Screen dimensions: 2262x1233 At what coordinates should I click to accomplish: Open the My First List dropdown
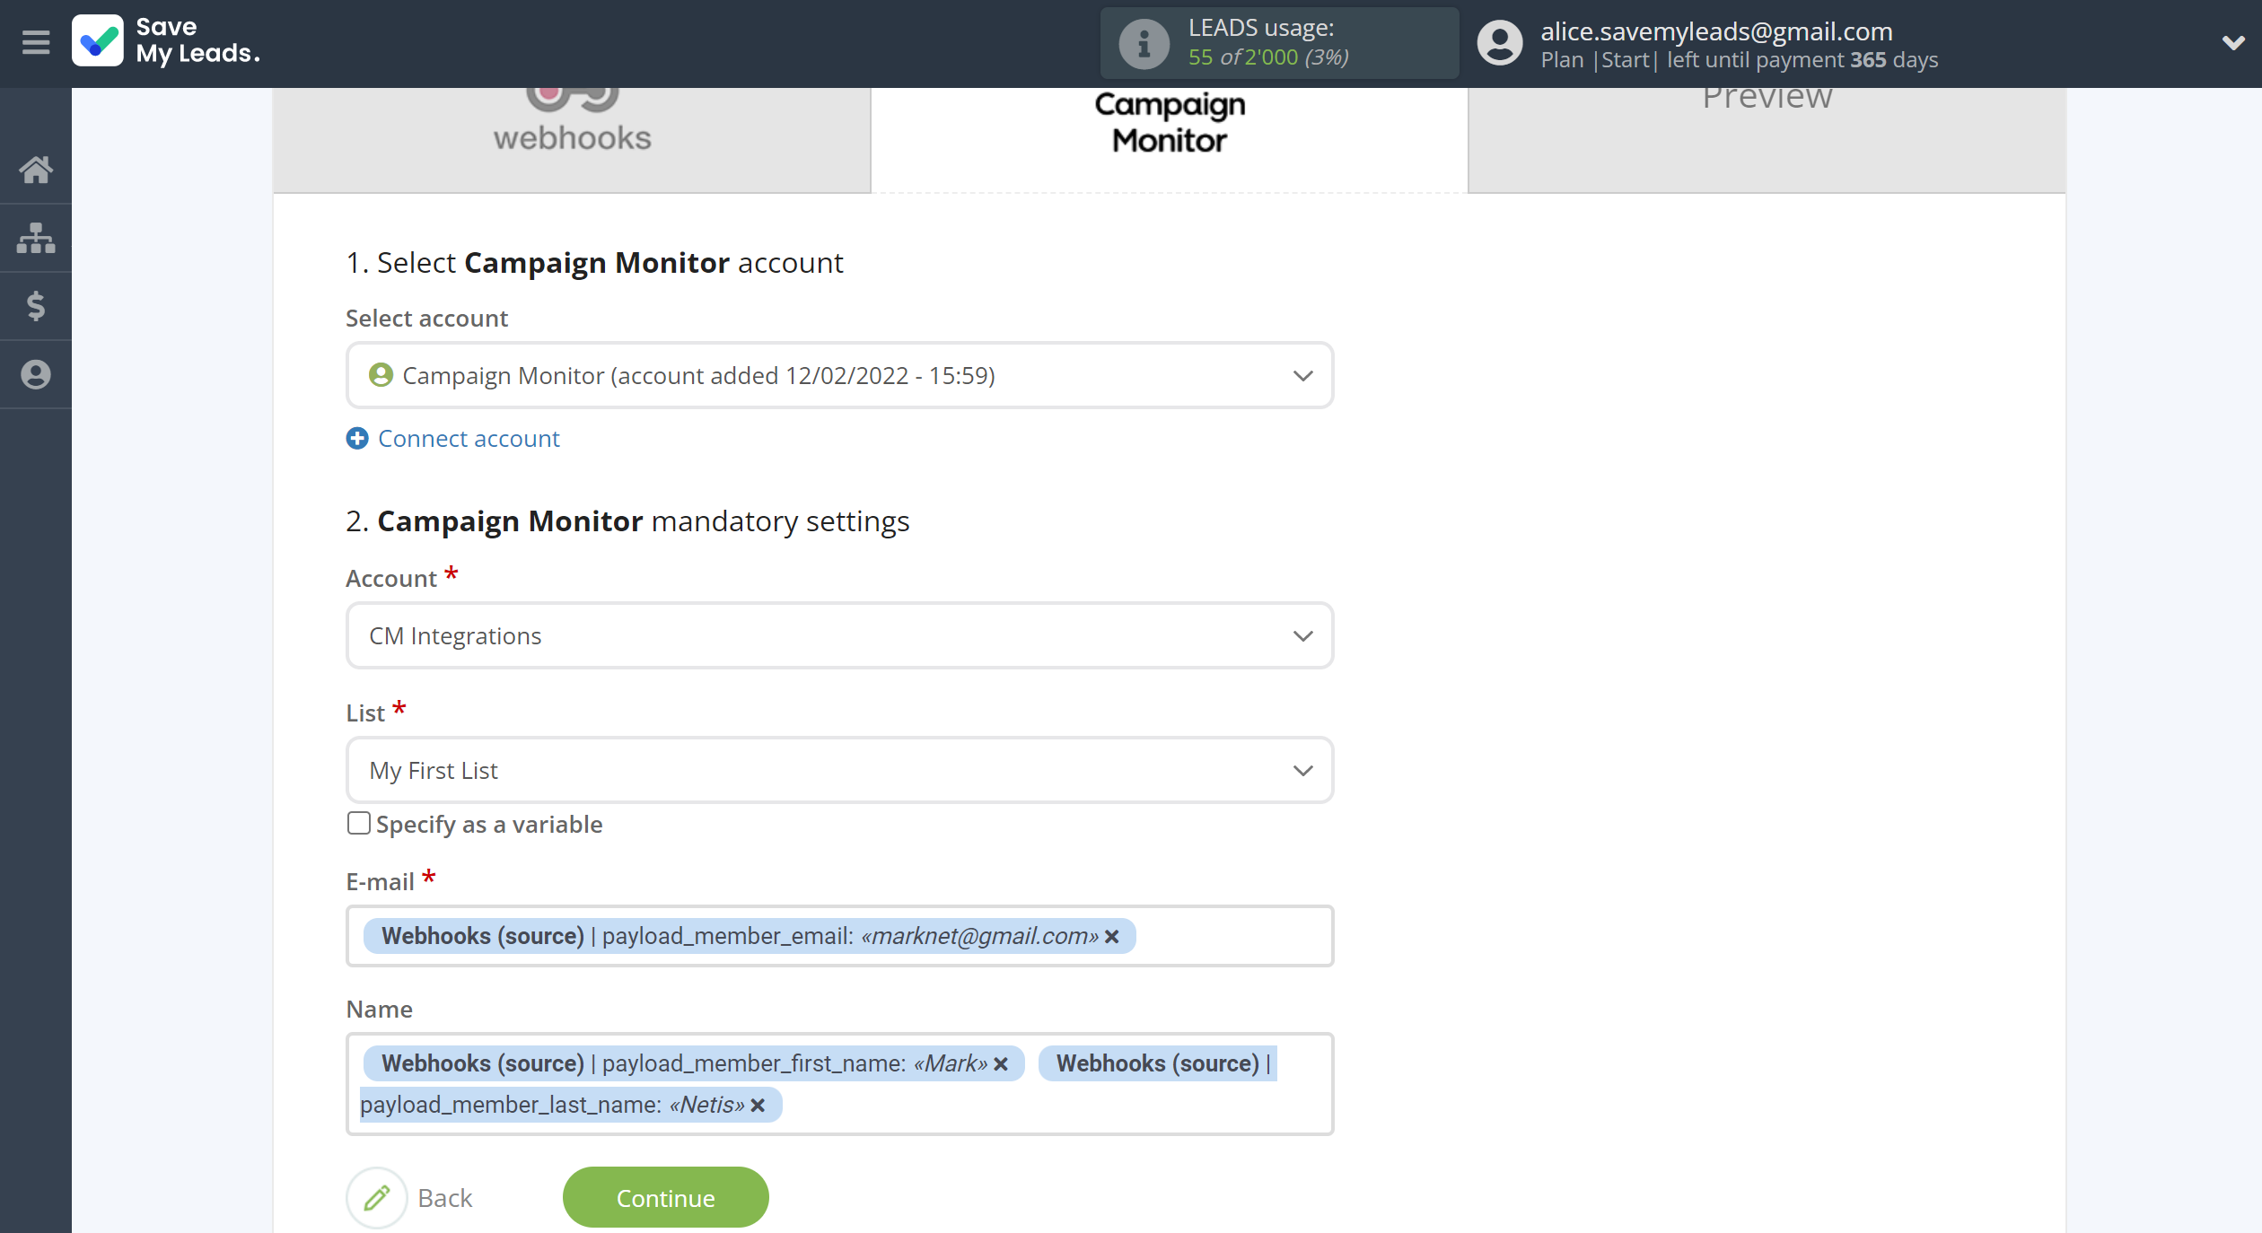pos(839,770)
